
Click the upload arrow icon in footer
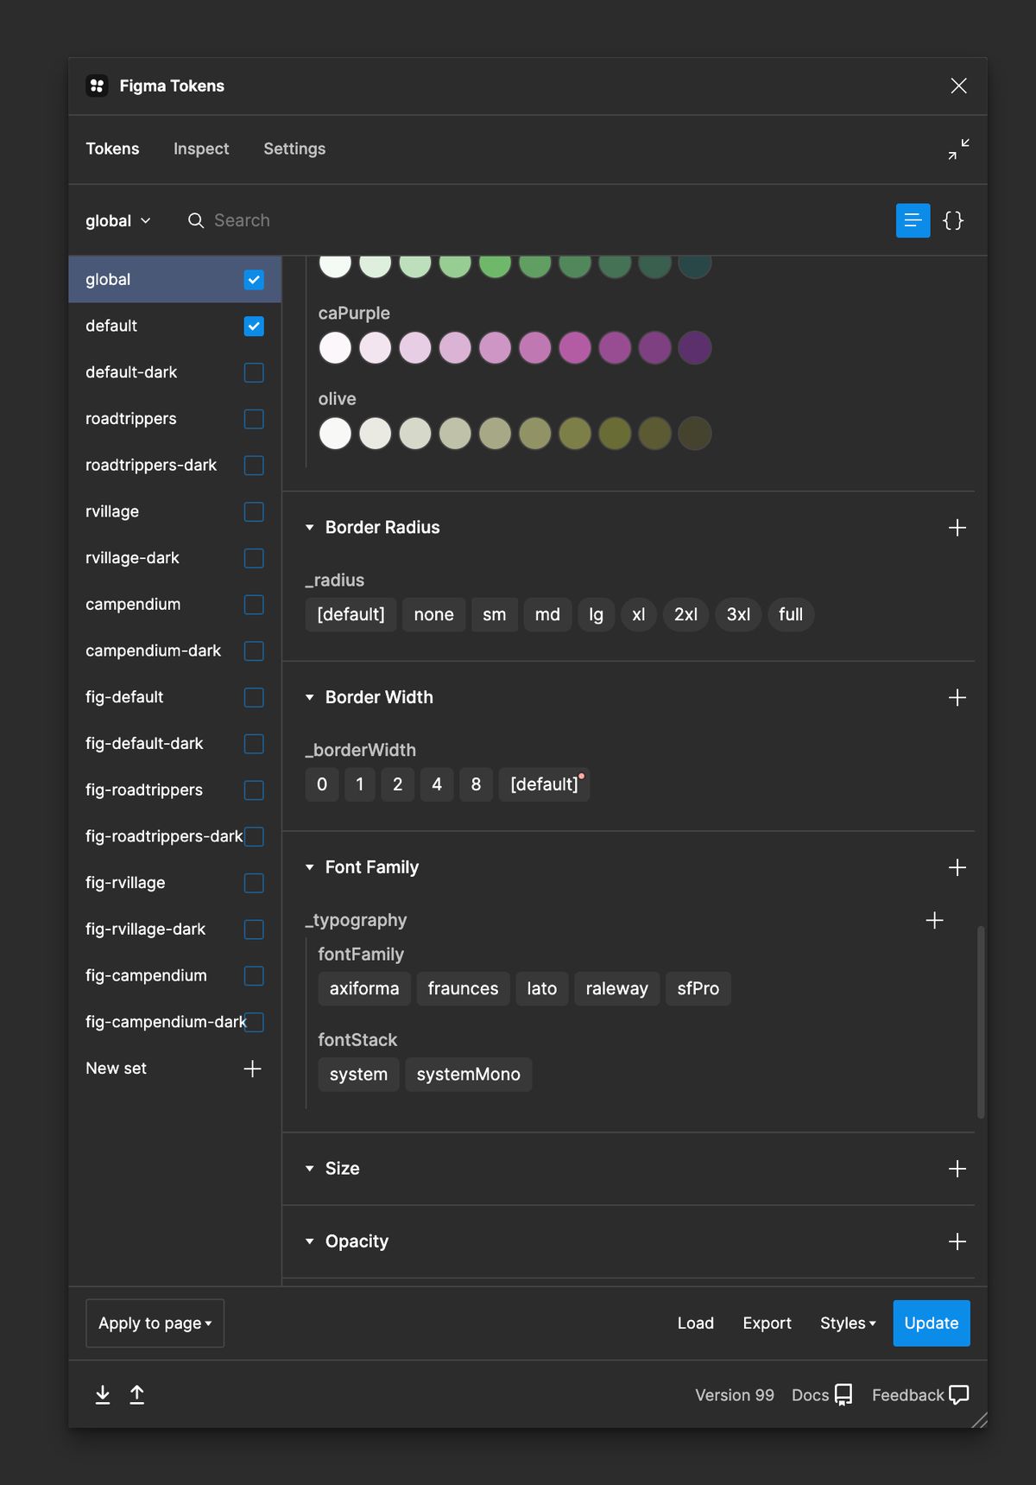[x=136, y=1394]
